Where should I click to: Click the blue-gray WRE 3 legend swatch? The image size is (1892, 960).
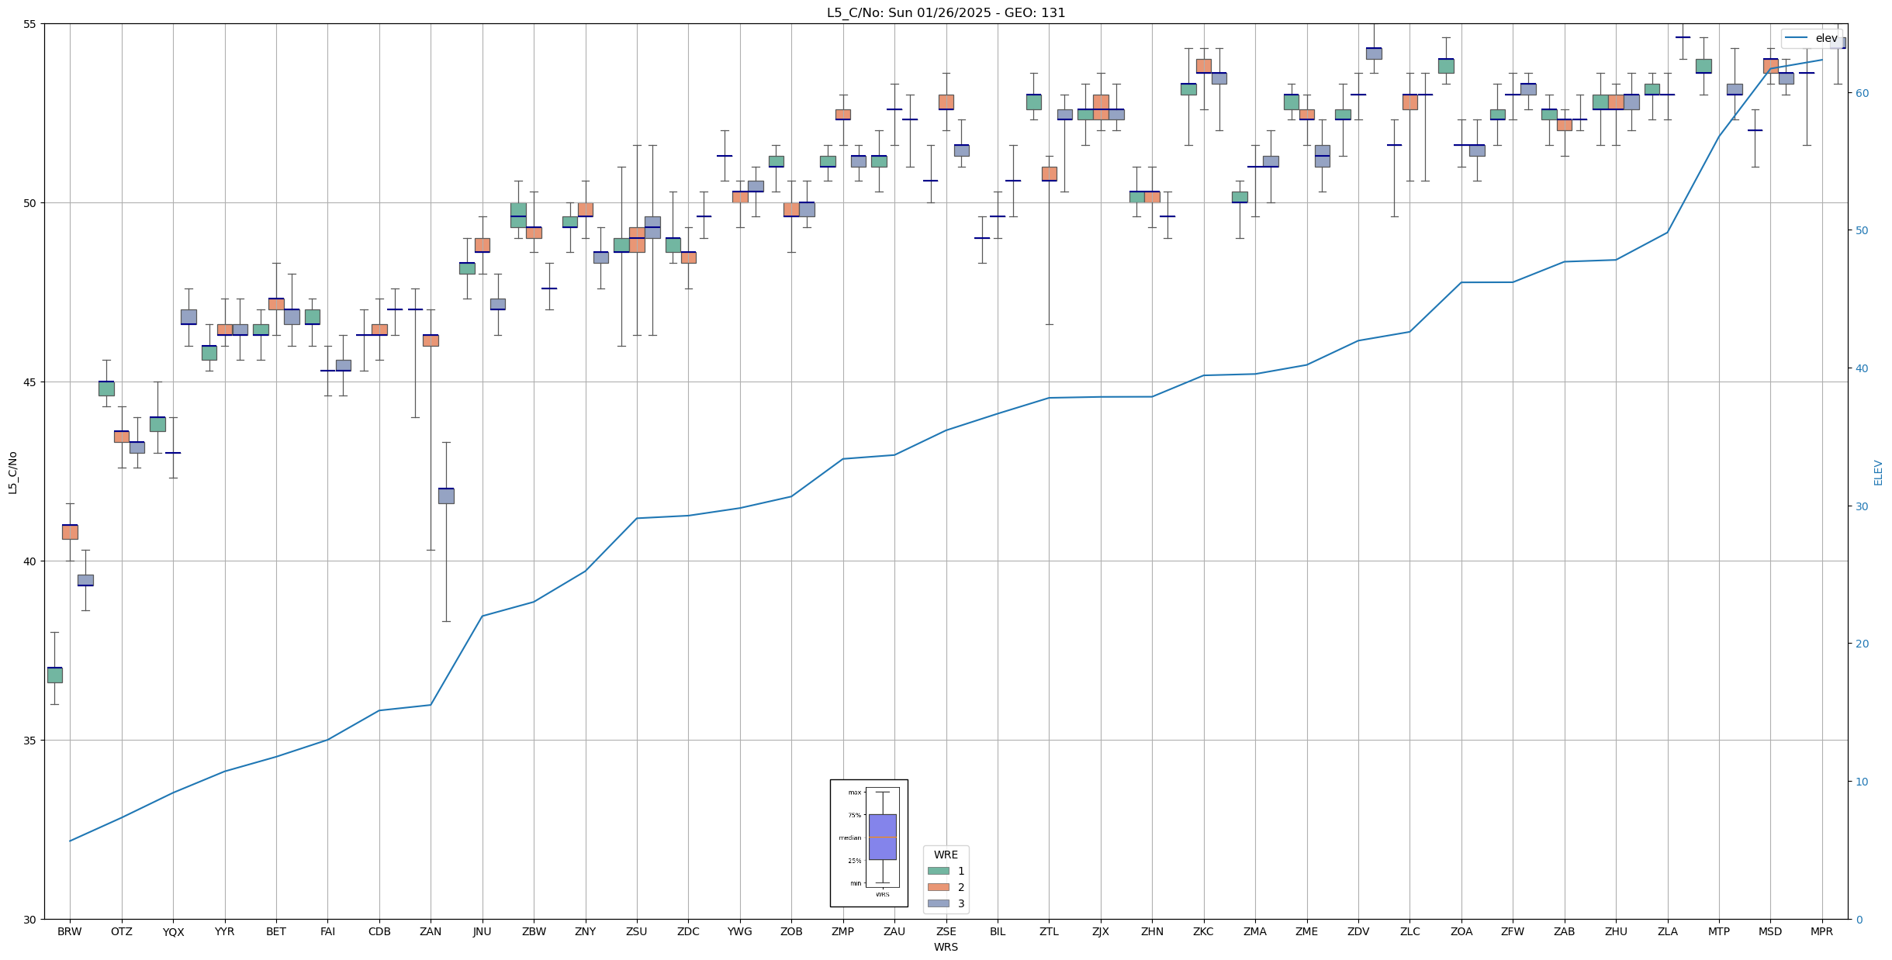[x=938, y=903]
